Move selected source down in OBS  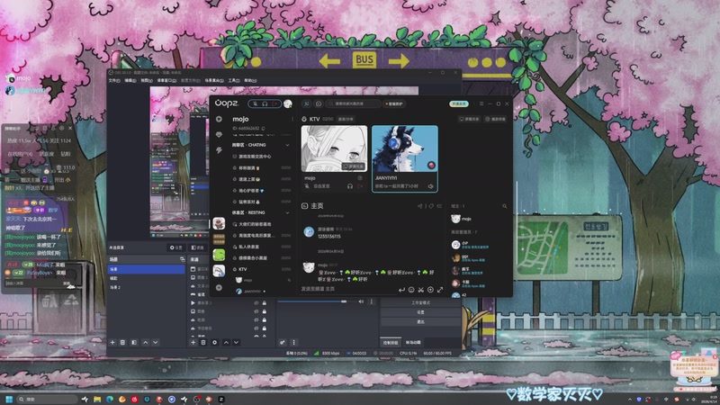pyautogui.click(x=236, y=343)
